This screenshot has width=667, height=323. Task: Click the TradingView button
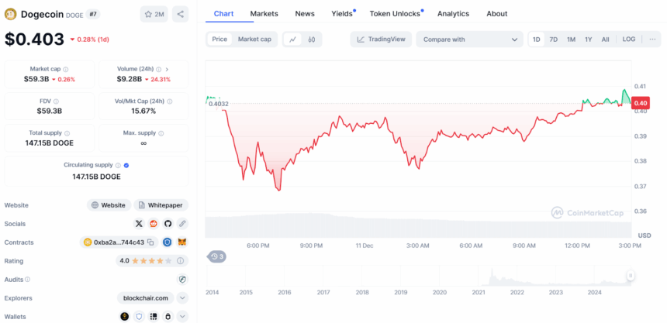pos(381,40)
